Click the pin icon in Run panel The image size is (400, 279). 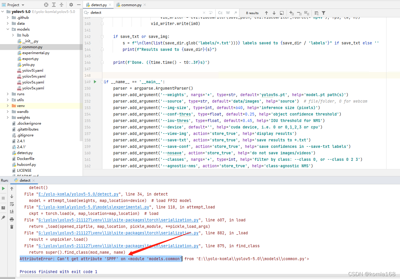[x=3, y=217]
